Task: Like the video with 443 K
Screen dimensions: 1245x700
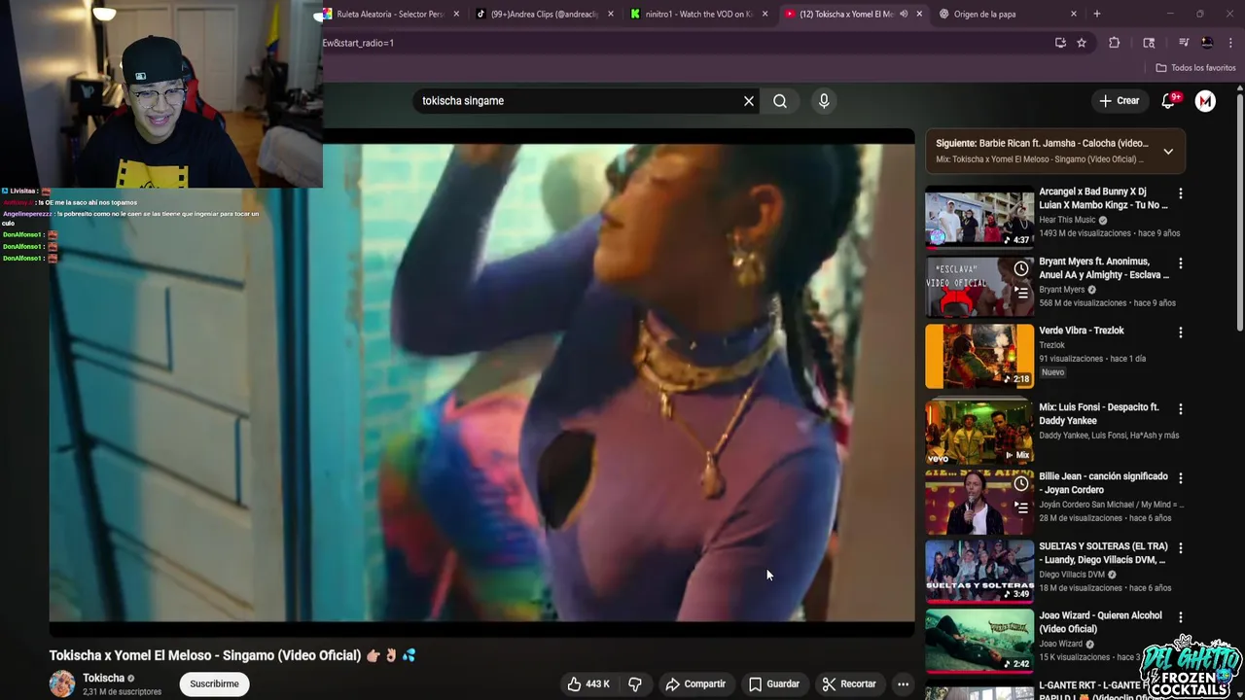Action: 588,684
